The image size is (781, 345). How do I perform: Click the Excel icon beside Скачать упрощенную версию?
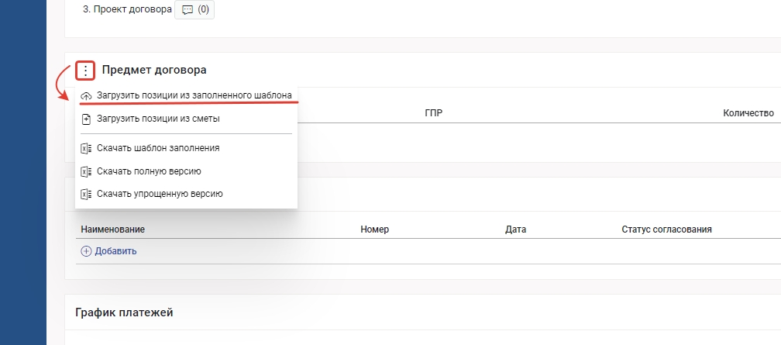[x=85, y=194]
